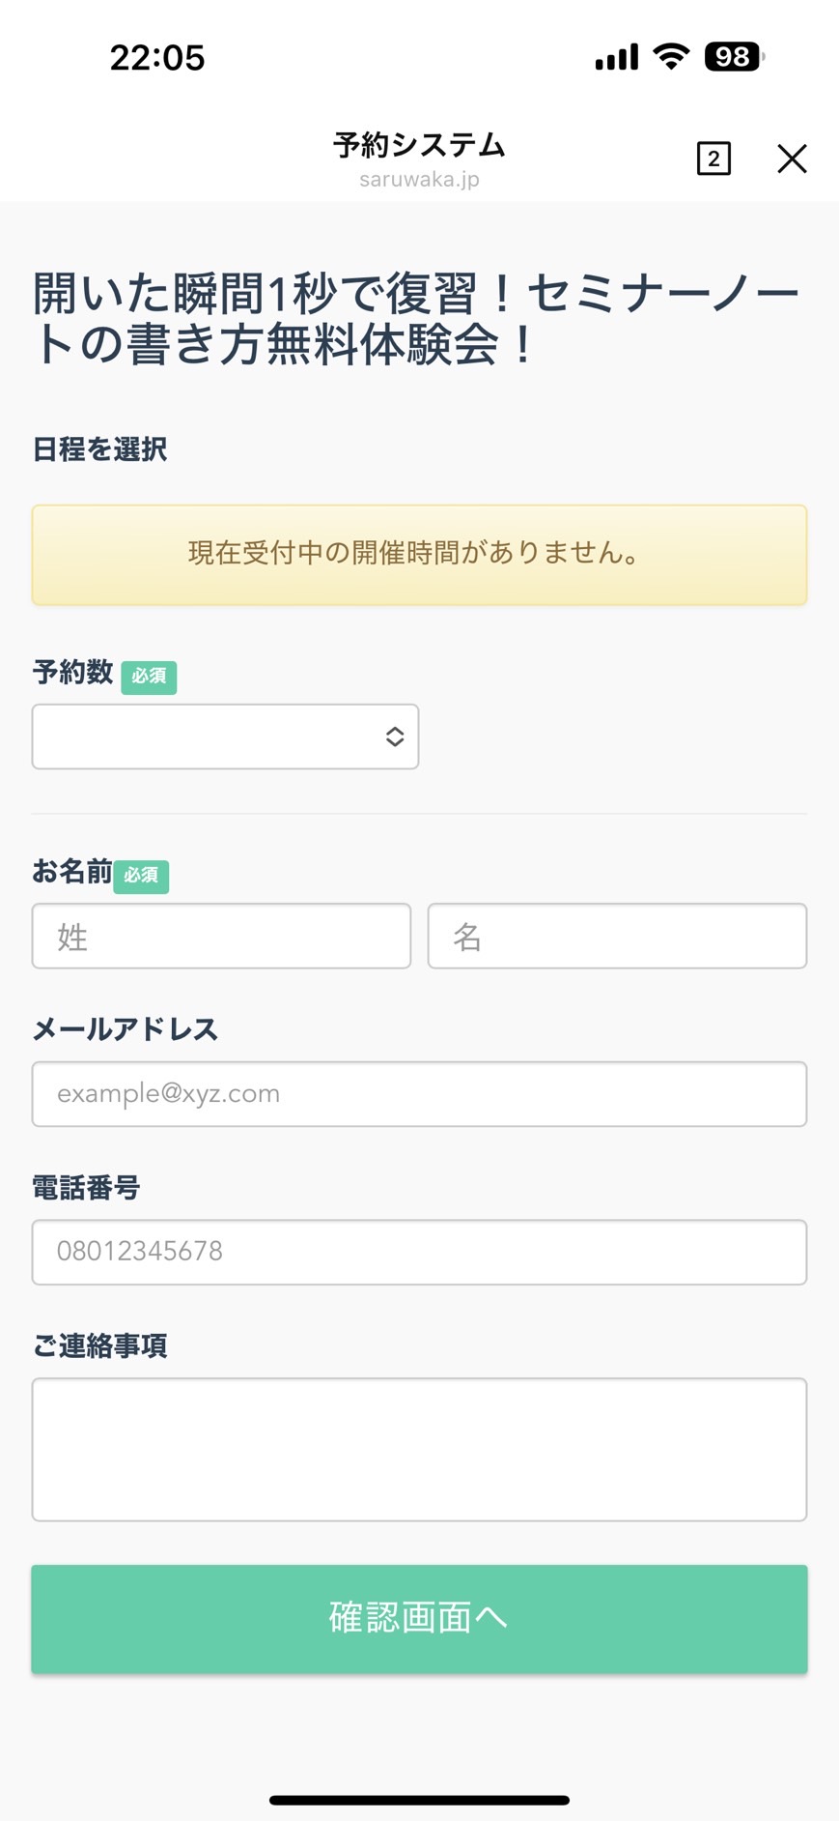Tap the cellular signal bars icon
This screenshot has width=839, height=1821.
(617, 57)
